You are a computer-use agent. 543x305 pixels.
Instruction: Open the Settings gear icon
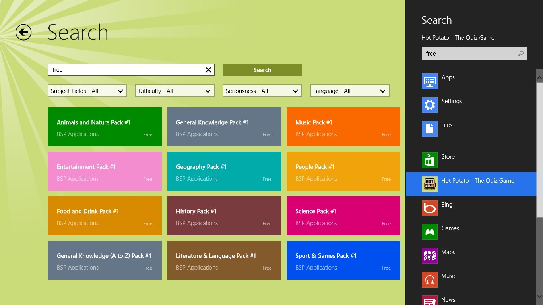[x=430, y=105]
